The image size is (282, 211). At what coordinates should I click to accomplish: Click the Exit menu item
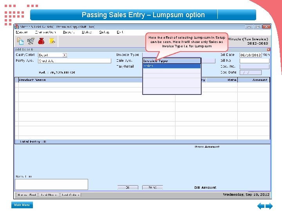tap(120, 32)
